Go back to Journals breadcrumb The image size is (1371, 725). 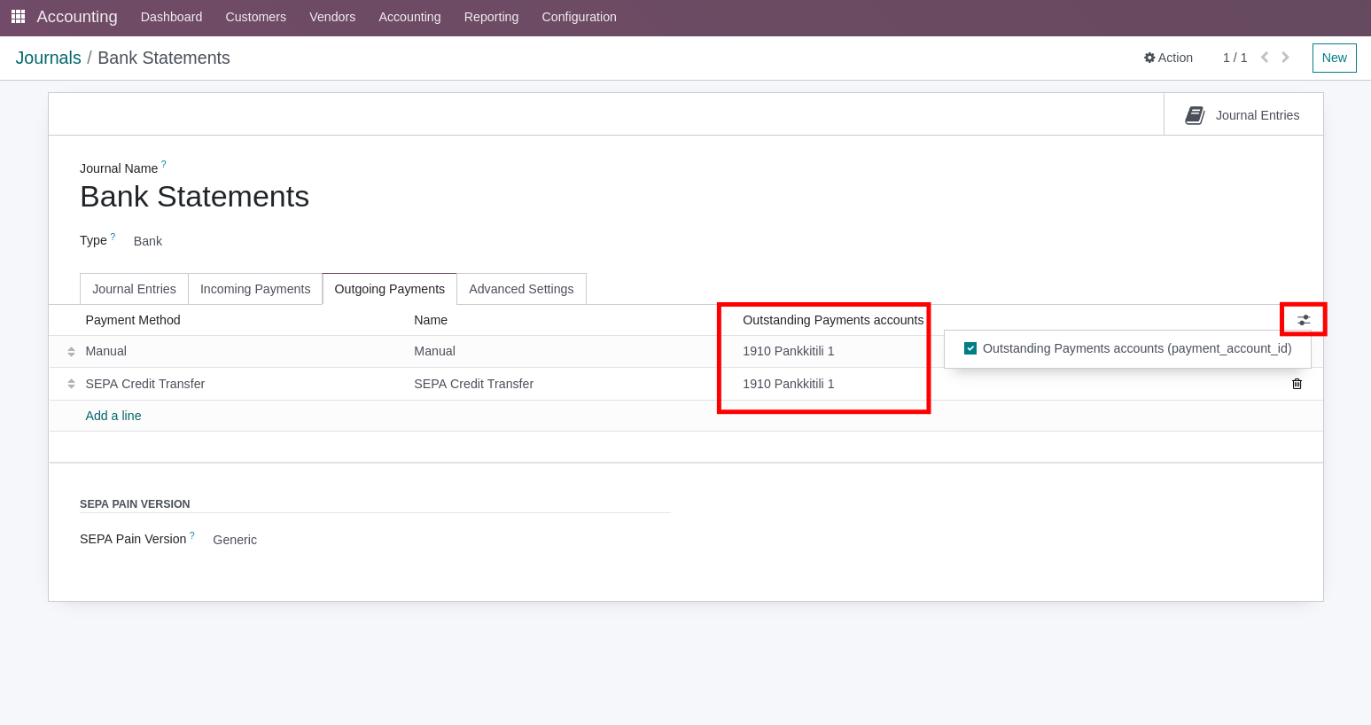48,58
